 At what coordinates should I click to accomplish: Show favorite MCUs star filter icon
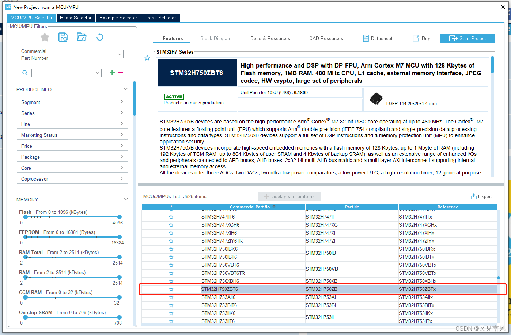pos(45,37)
